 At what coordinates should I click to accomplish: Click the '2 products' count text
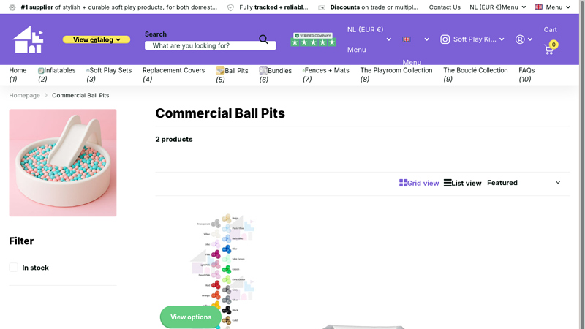point(174,139)
